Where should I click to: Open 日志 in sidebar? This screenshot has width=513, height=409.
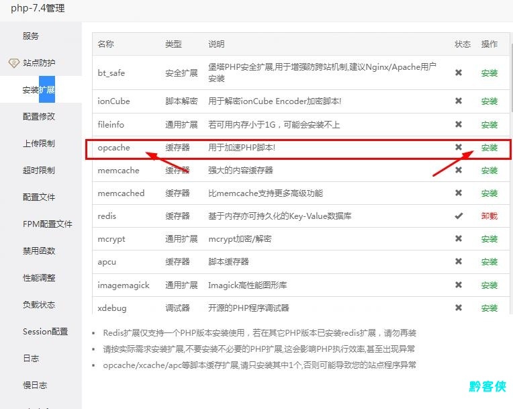[31, 358]
